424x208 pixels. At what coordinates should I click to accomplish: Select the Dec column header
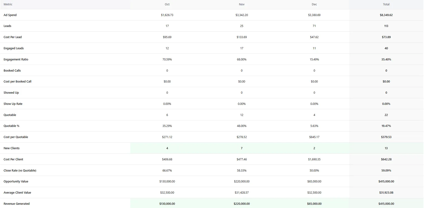pos(314,4)
